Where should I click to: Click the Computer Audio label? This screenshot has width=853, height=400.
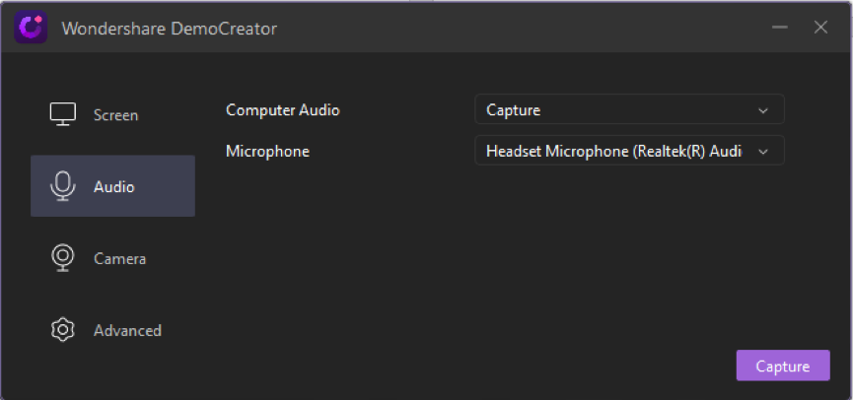point(283,110)
